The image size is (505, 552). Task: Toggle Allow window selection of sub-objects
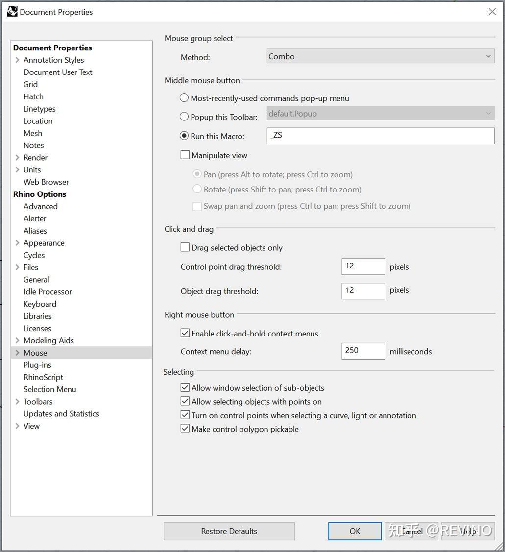pyautogui.click(x=185, y=387)
